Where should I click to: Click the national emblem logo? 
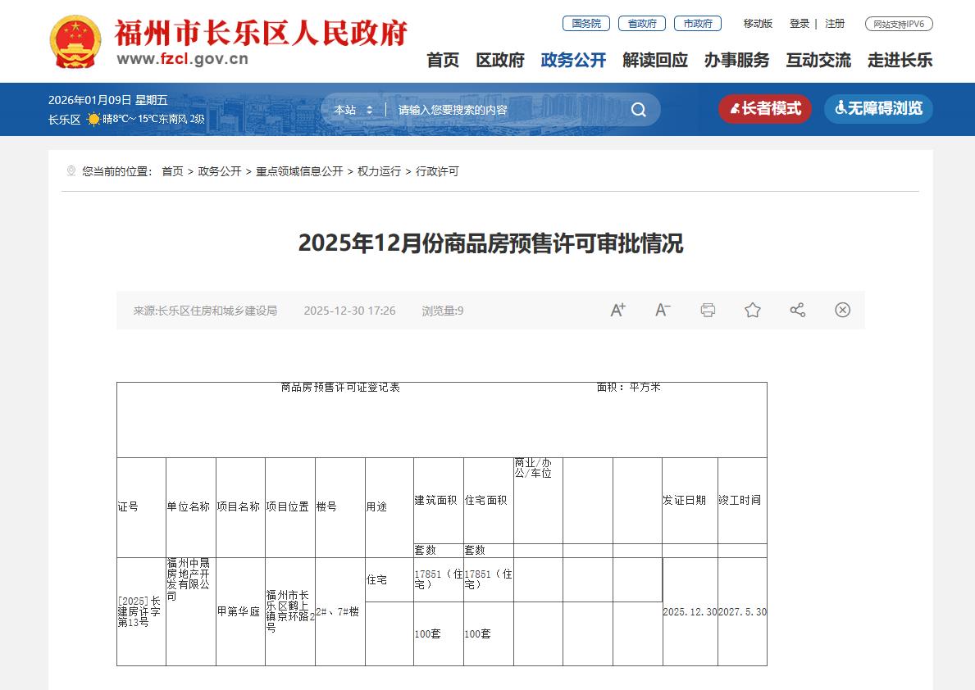[x=75, y=42]
